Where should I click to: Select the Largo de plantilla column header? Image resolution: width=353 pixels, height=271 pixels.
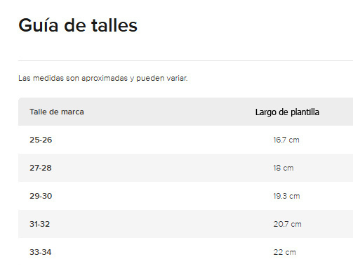(x=287, y=112)
